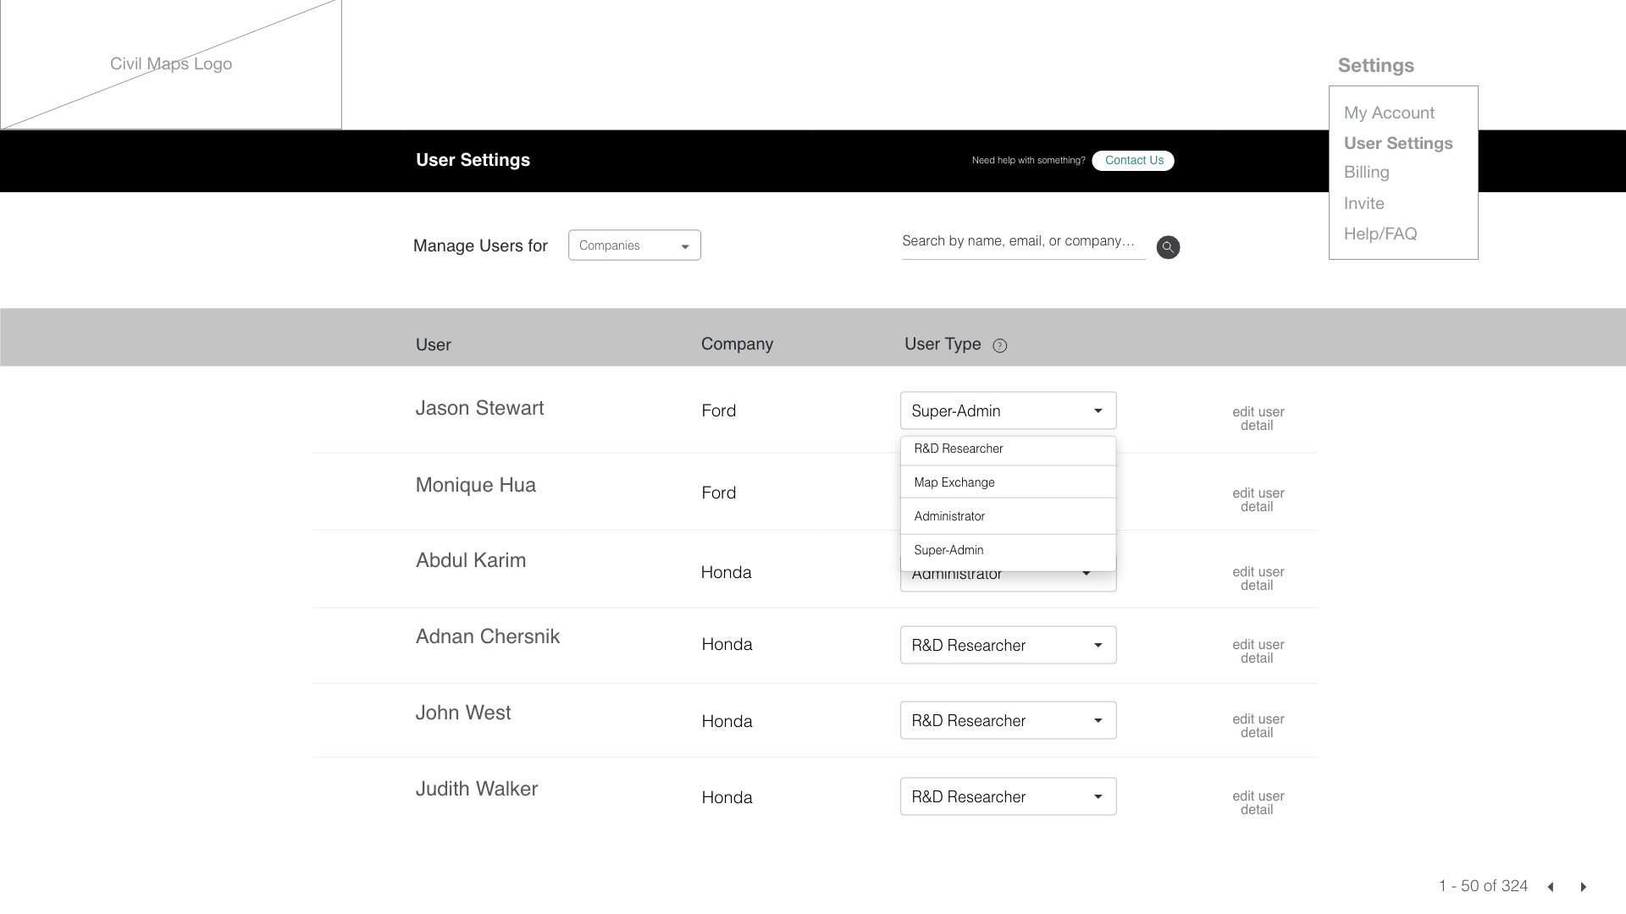The image size is (1626, 914).
Task: Select R&D Researcher from the open dropdown
Action: point(958,449)
